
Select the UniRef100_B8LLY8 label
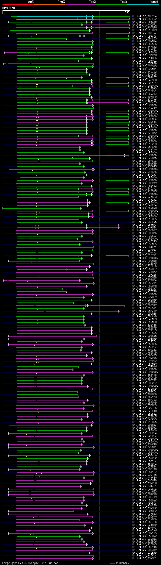(144, 316)
